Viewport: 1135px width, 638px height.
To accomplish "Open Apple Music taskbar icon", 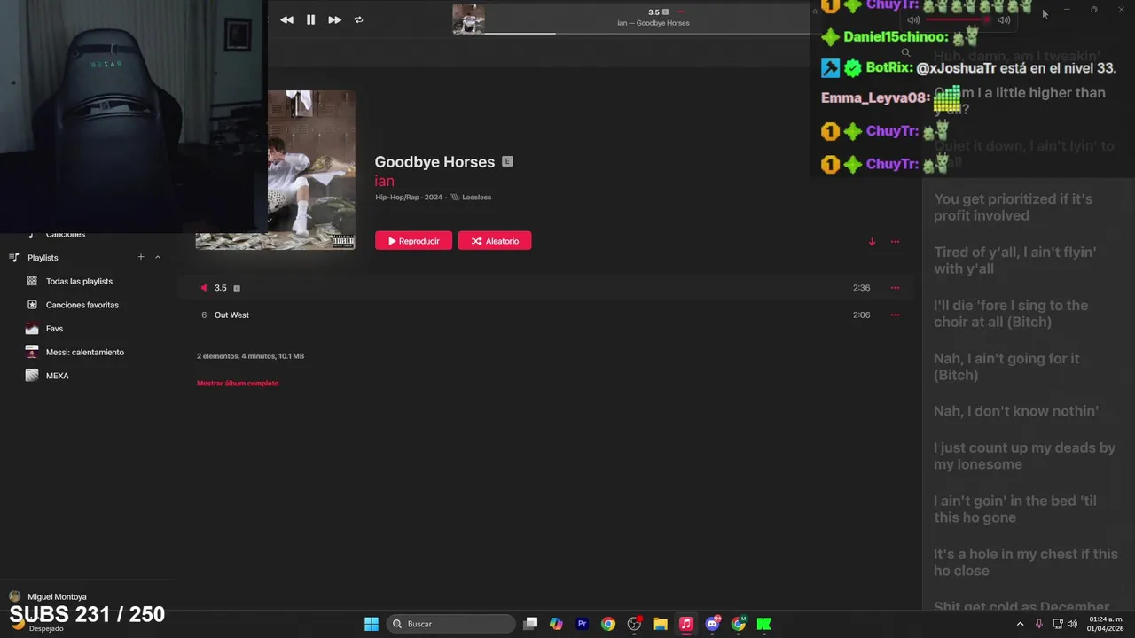I will click(x=685, y=624).
